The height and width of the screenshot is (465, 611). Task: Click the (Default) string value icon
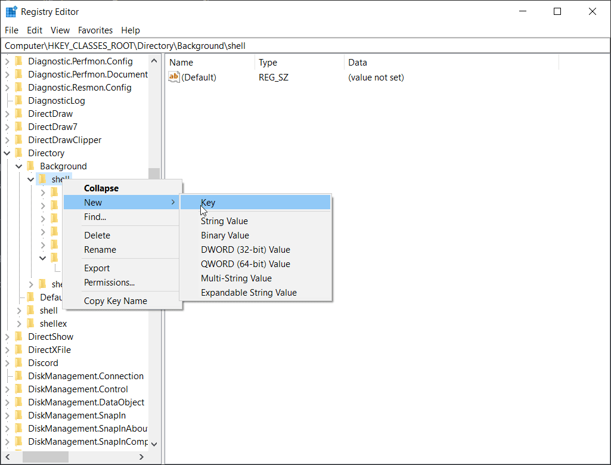tap(174, 77)
